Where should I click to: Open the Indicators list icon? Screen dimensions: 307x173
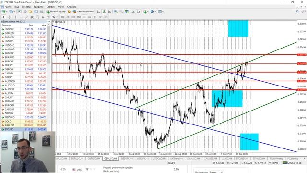point(145,12)
